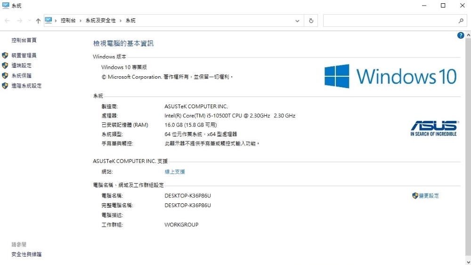This screenshot has width=471, height=265.
Task: Click the back navigation arrow
Action: click(x=7, y=21)
